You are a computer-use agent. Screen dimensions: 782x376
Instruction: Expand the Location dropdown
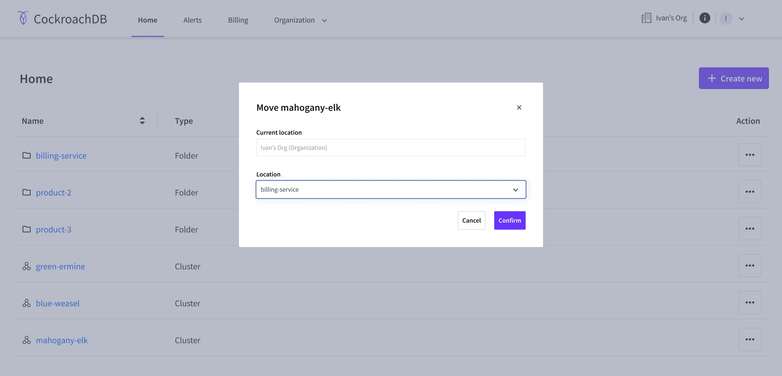point(391,190)
